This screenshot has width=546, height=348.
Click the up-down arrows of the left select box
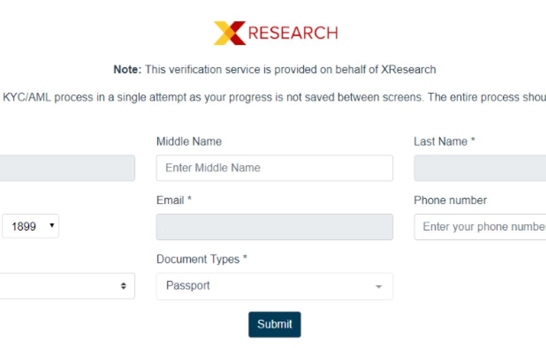[124, 286]
